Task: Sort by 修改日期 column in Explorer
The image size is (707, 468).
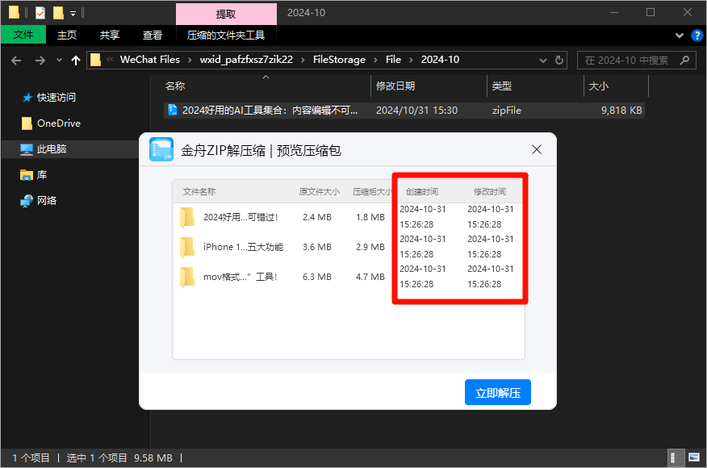Action: [395, 86]
